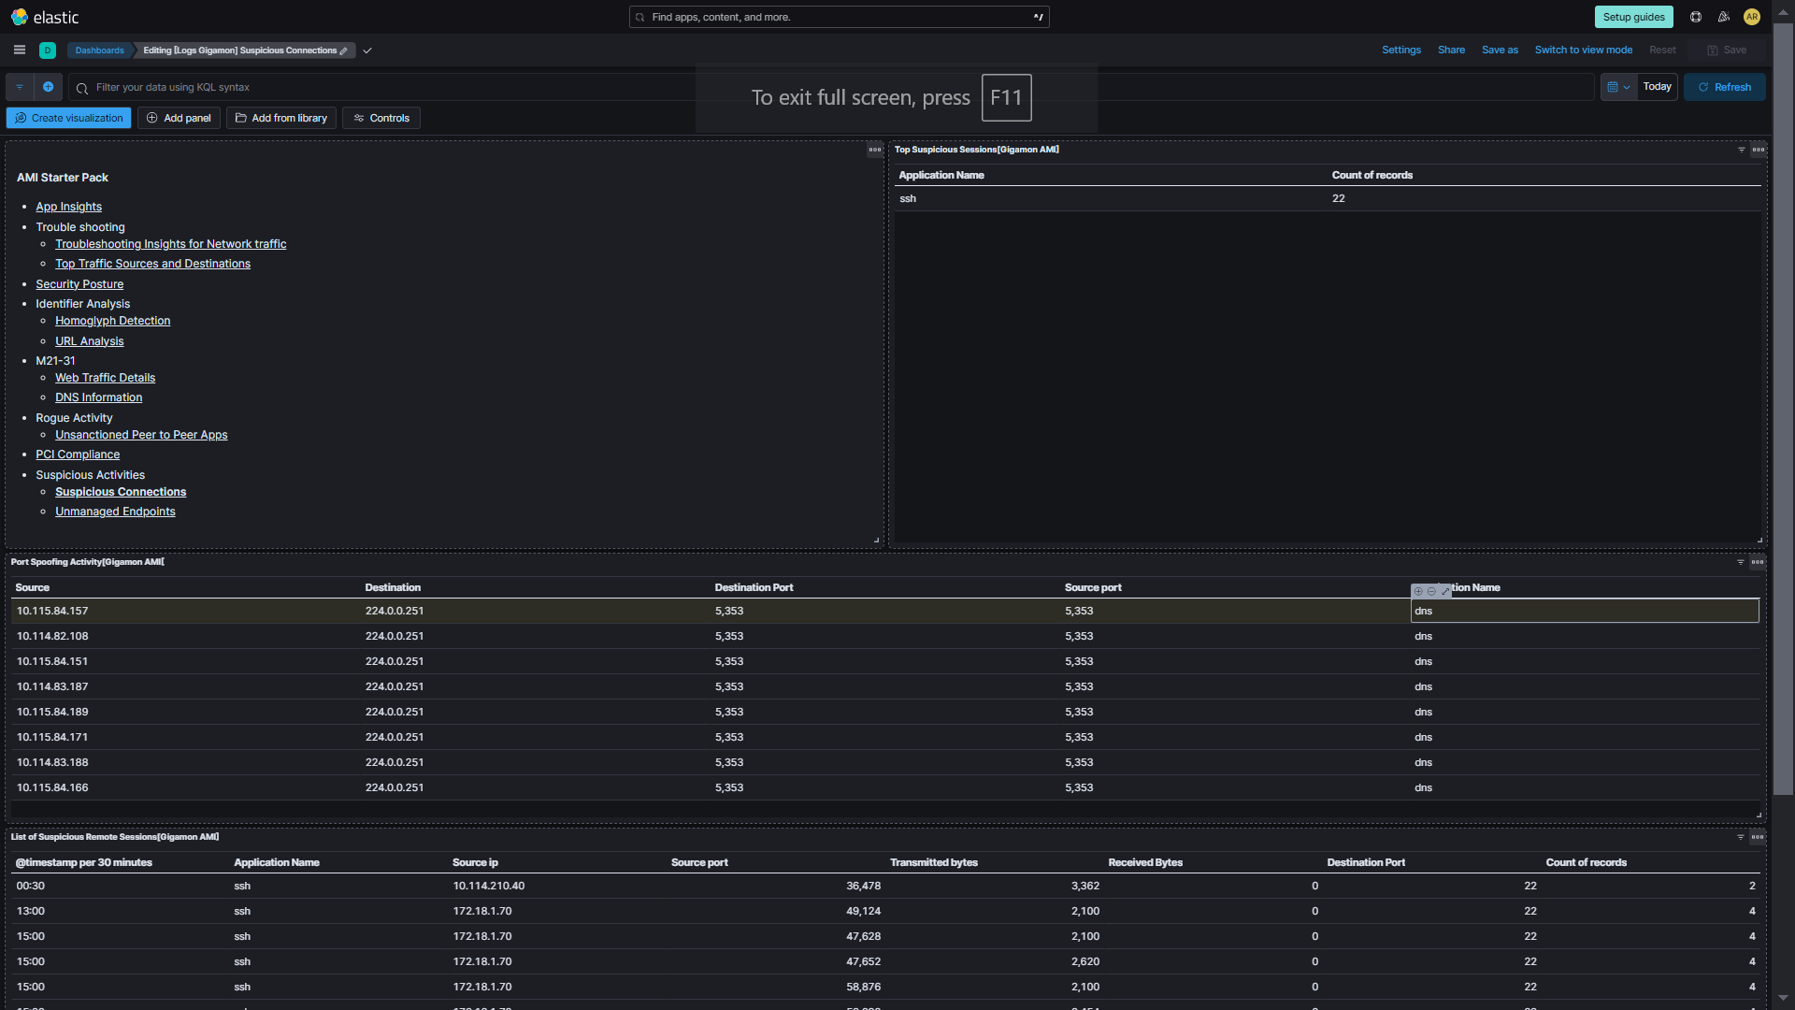Image resolution: width=1795 pixels, height=1010 pixels.
Task: Click the Refresh button
Action: point(1725,87)
